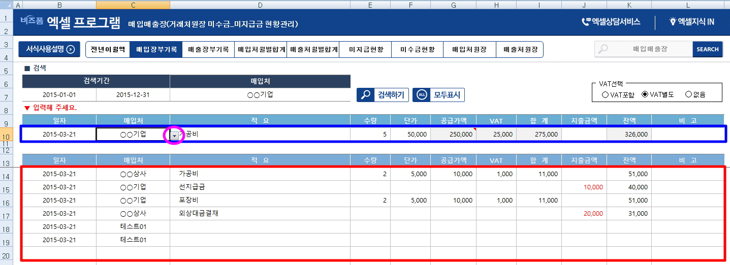This screenshot has height=265, width=730.
Task: Click the 엑셀지식 IN lightbulb icon
Action: (x=673, y=22)
